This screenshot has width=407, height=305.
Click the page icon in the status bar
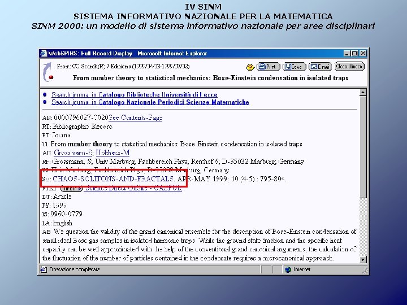coord(43,270)
